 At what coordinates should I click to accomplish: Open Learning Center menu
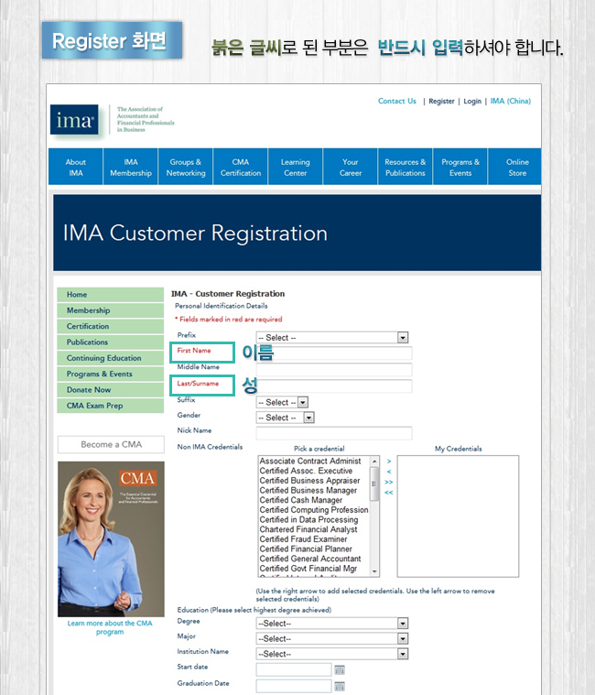pos(296,167)
